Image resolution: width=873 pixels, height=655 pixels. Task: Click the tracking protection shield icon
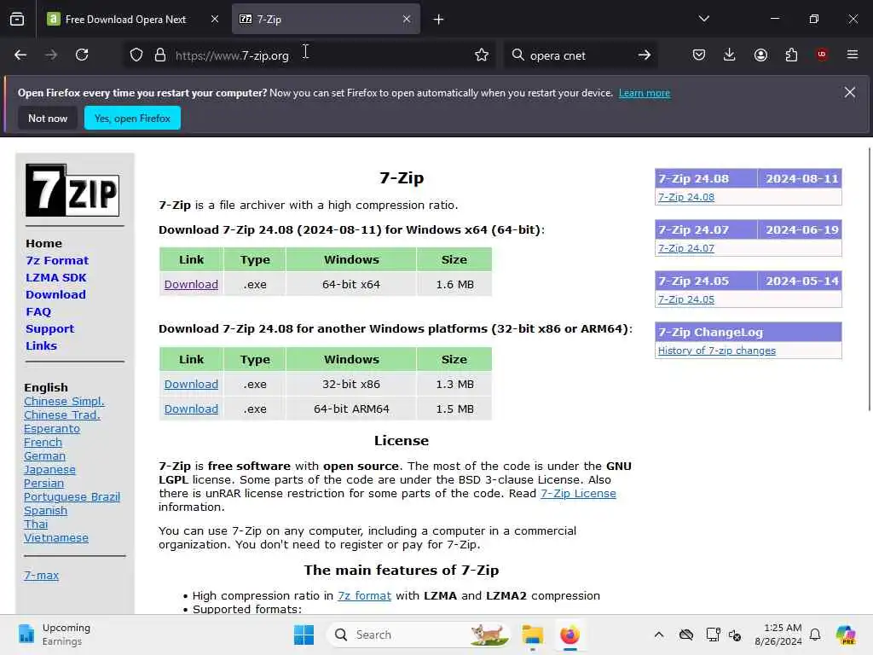136,55
